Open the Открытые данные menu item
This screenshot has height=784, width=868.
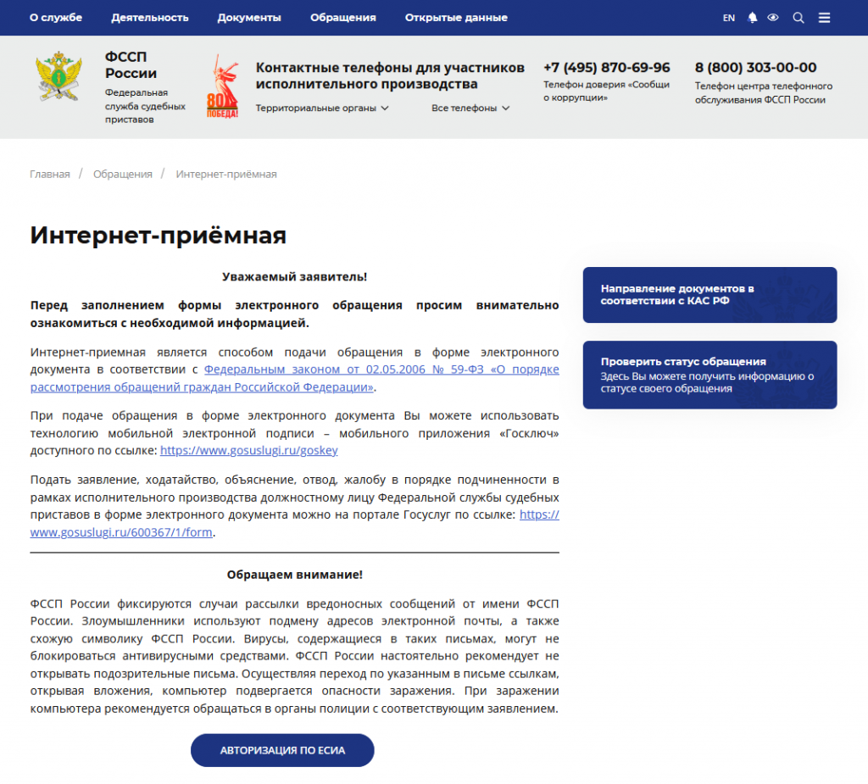(x=456, y=18)
